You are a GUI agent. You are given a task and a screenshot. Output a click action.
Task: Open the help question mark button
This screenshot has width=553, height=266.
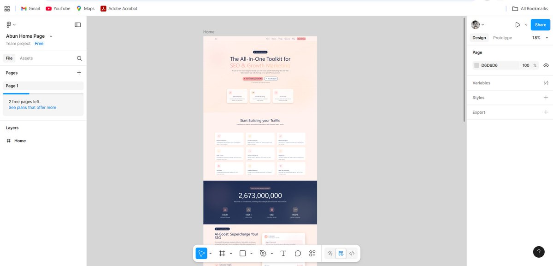click(x=539, y=252)
